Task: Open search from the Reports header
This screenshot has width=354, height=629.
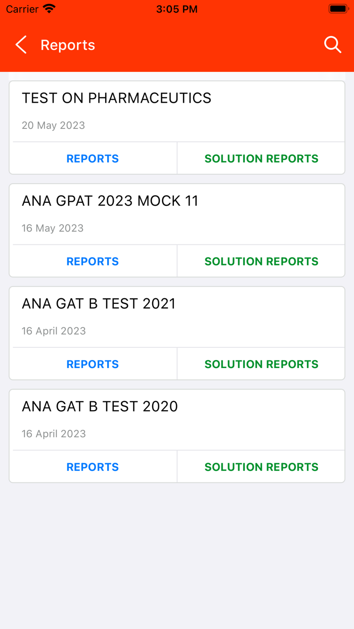Action: coord(333,44)
